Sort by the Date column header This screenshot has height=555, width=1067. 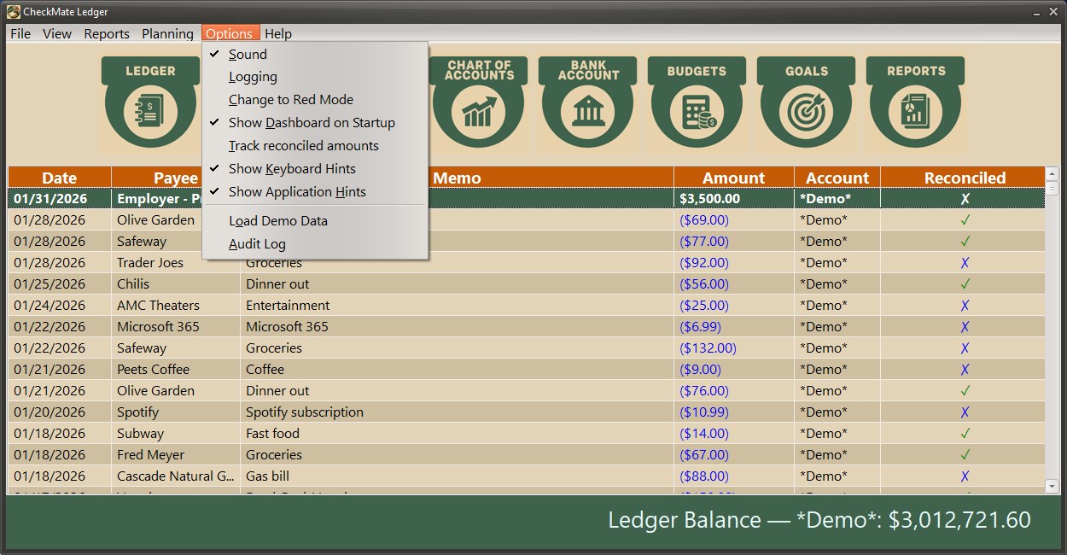(60, 178)
